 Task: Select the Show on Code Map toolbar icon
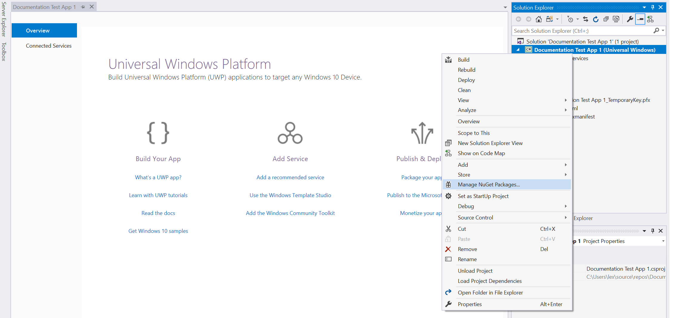pyautogui.click(x=650, y=19)
